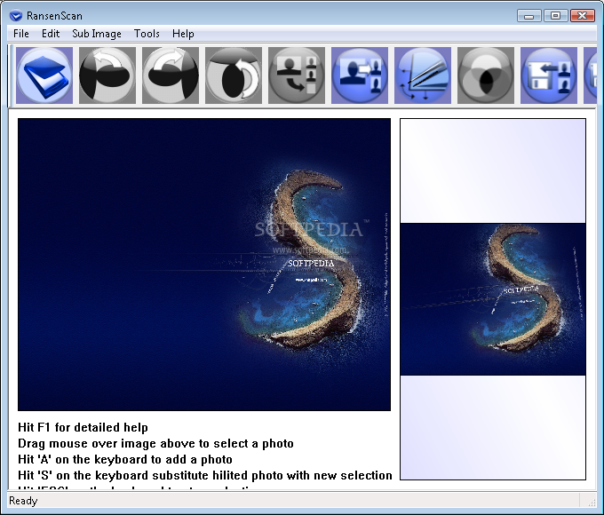Click the 'Hit F1 for detailed help' text

83,428
